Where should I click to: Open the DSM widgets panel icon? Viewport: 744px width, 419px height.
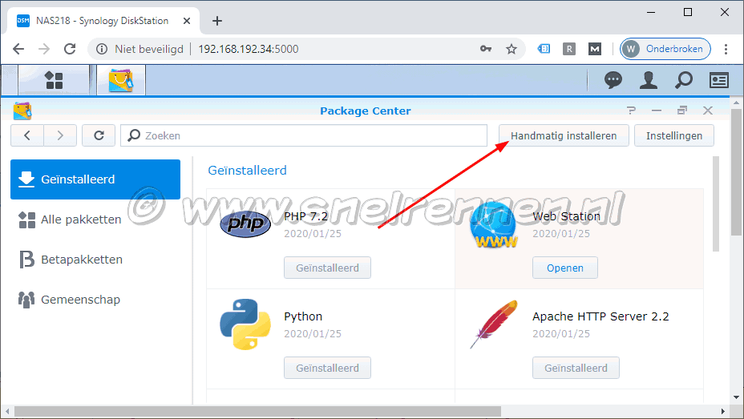(x=719, y=80)
